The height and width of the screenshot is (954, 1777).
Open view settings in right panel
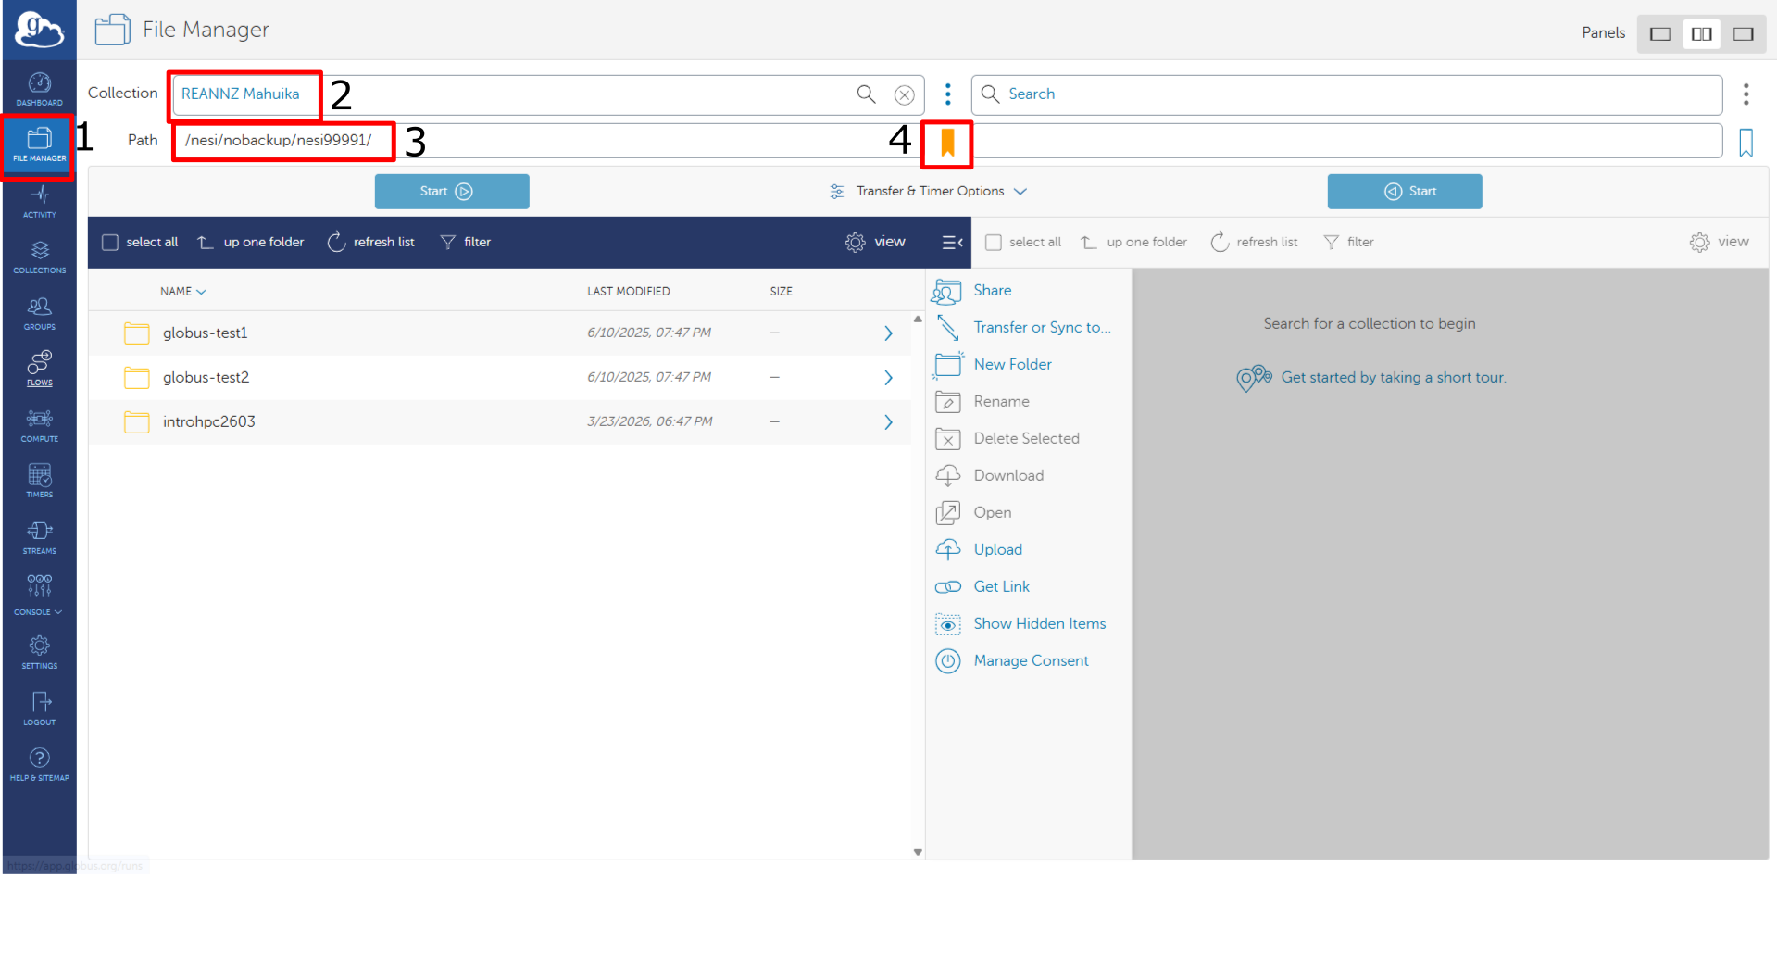1720,243
